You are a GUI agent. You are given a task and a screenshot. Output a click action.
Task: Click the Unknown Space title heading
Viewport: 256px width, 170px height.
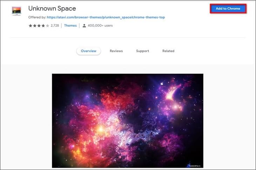click(52, 8)
